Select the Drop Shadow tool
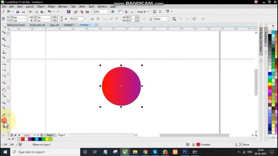The image size is (278, 156). point(3,102)
